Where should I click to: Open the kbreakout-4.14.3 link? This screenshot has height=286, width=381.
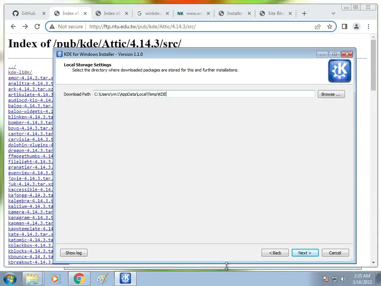(31, 262)
